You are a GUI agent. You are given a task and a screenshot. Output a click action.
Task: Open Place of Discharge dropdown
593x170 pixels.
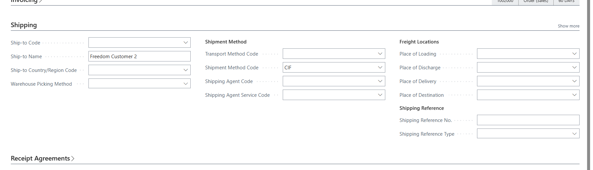point(574,67)
